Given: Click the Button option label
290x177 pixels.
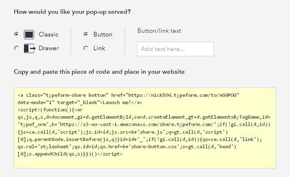Looking at the screenshot, I should pyautogui.click(x=103, y=35).
